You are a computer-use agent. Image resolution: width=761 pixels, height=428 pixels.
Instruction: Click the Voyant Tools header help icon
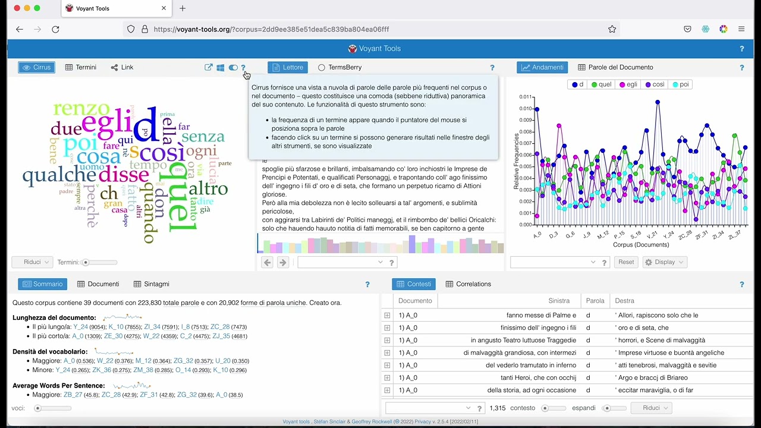(x=741, y=49)
